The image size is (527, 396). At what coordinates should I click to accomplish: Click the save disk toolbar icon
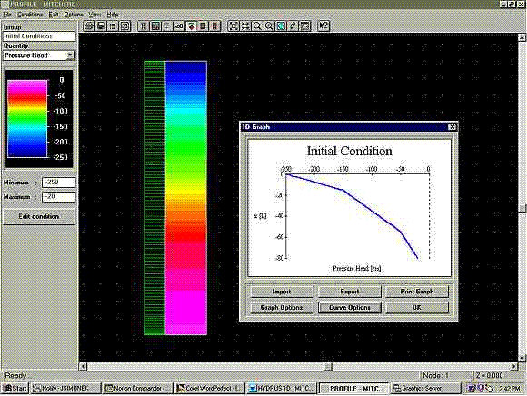click(x=101, y=25)
